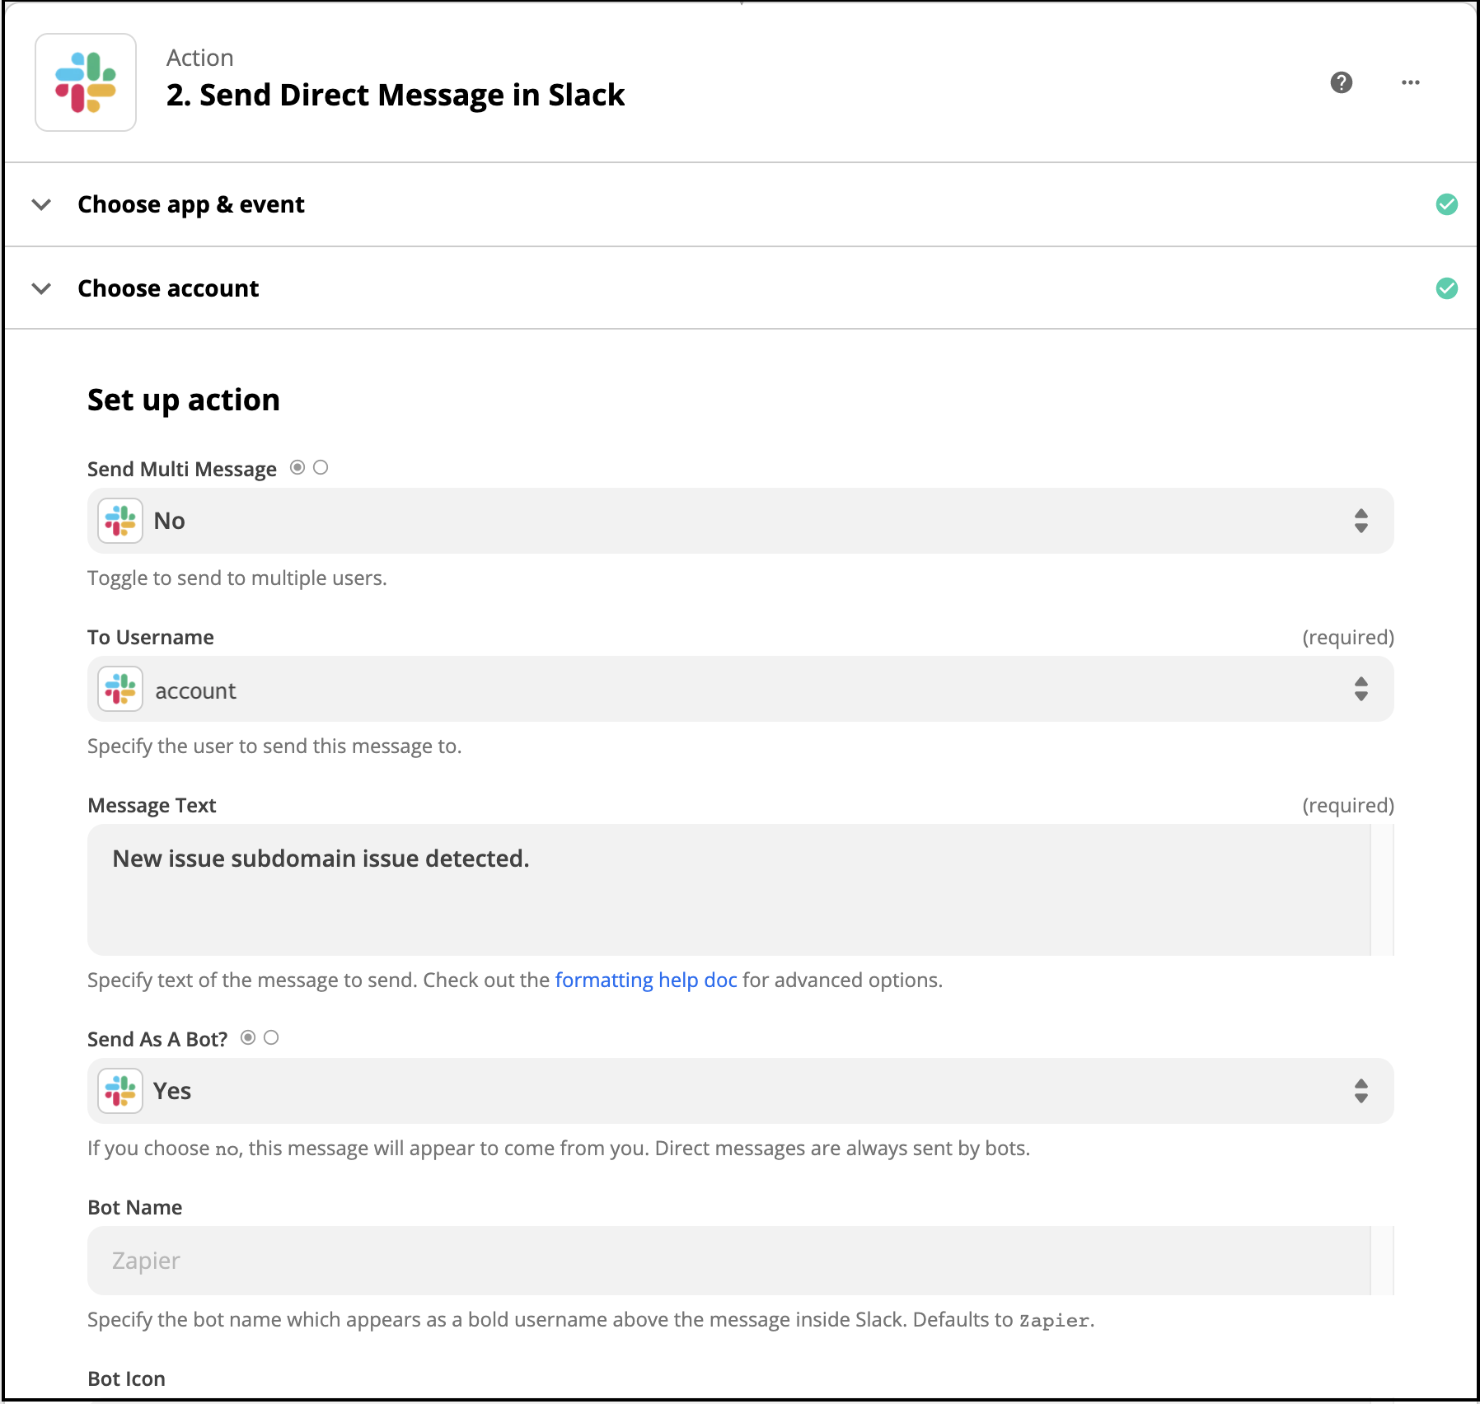This screenshot has width=1480, height=1404.
Task: Click the To Username label
Action: pos(151,638)
